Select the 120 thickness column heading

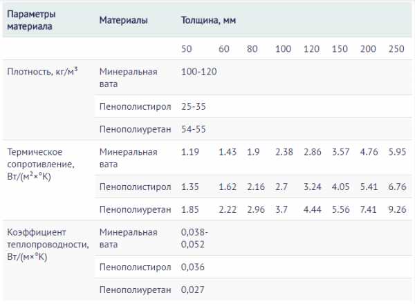[x=312, y=48]
